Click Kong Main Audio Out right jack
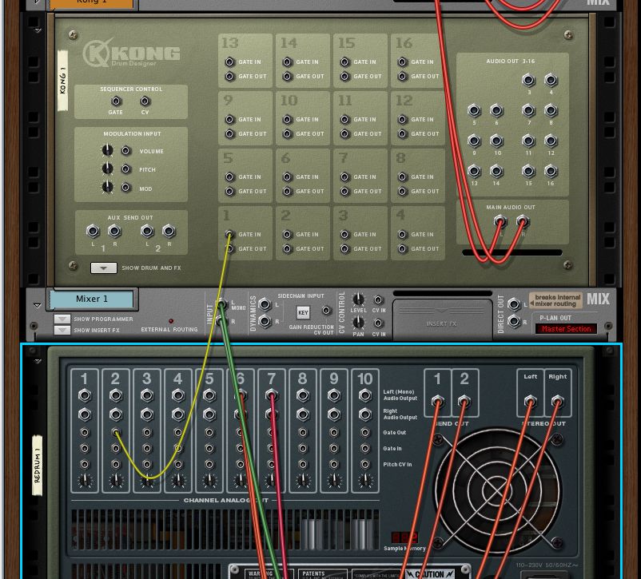This screenshot has height=579, width=641. pos(522,222)
